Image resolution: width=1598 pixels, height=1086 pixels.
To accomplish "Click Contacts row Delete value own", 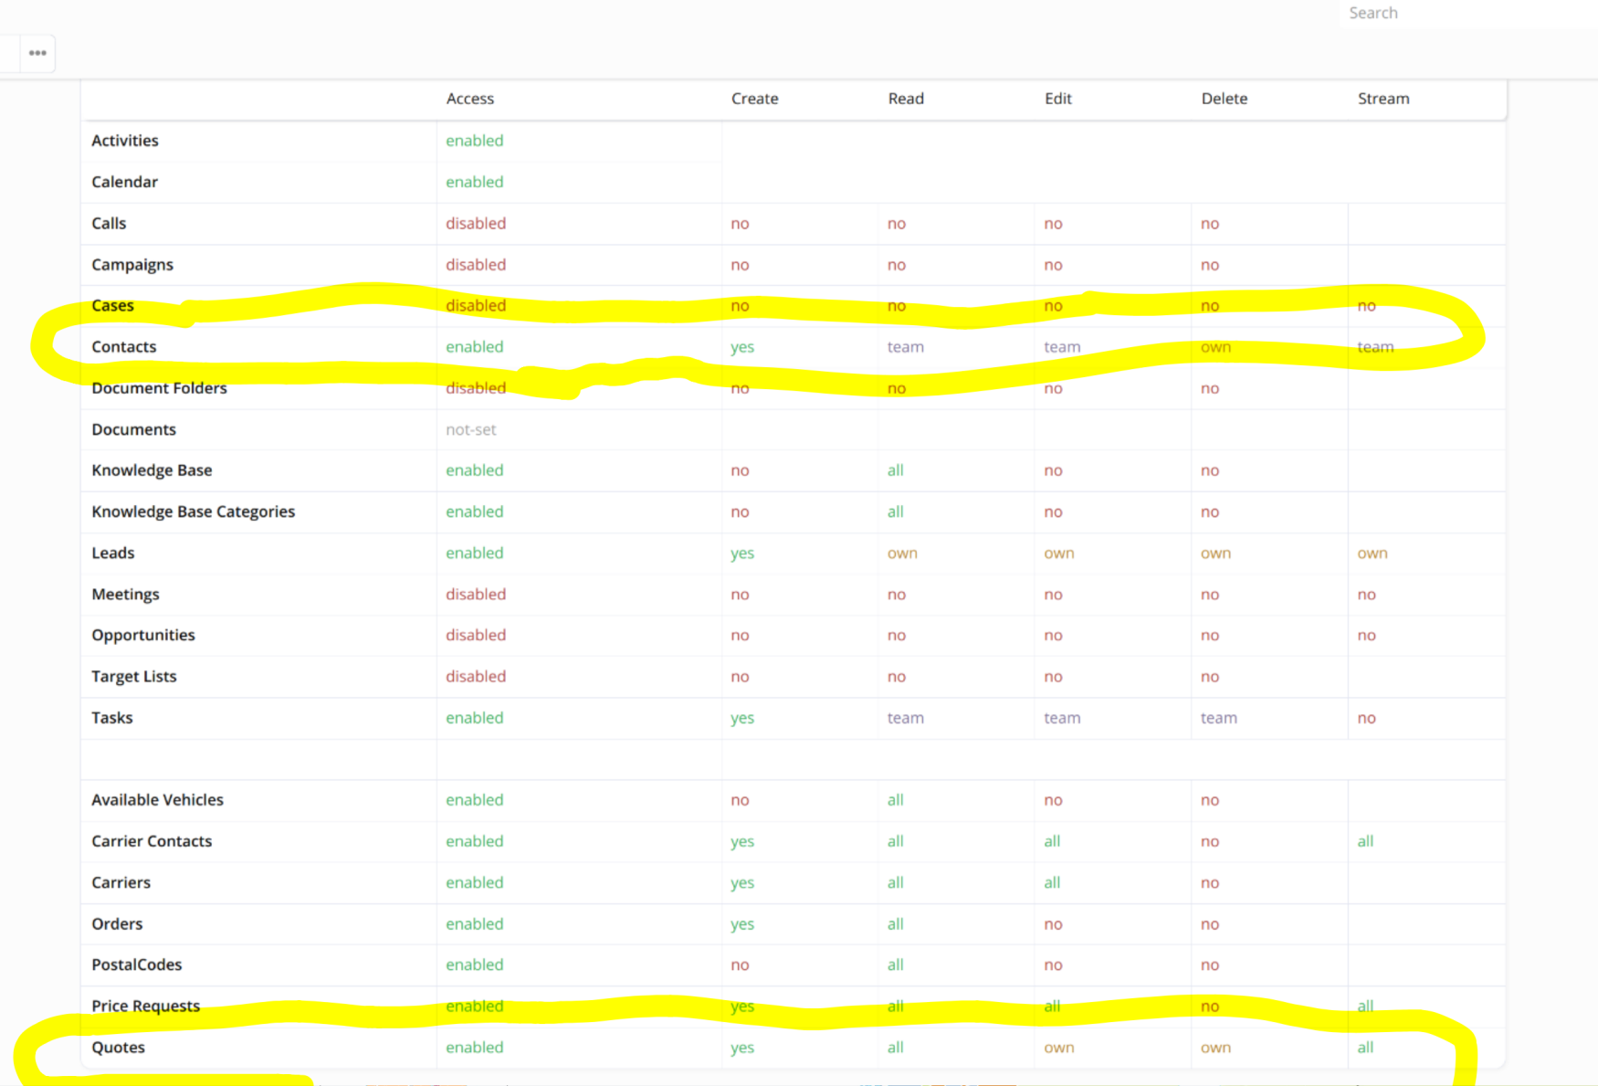I will [1215, 347].
